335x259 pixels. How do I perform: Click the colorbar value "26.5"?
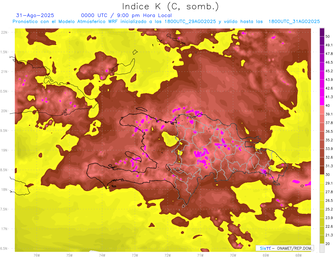[329, 201]
